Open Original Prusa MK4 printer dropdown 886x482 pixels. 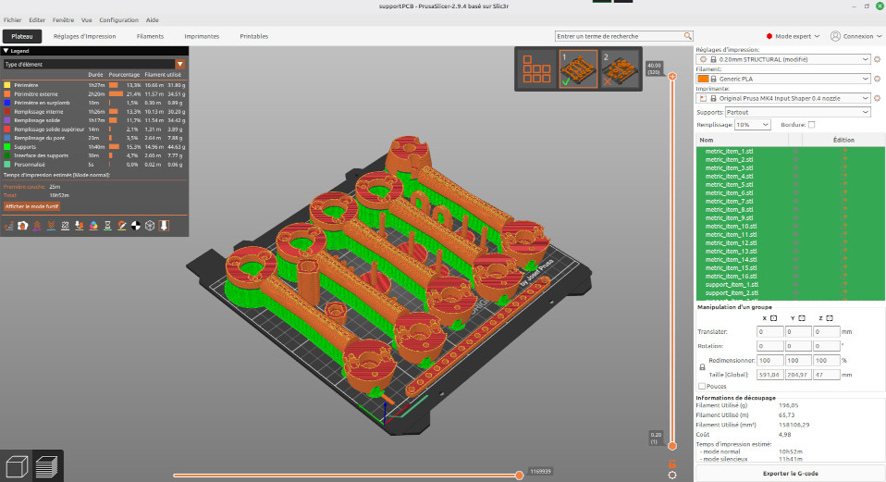click(784, 98)
